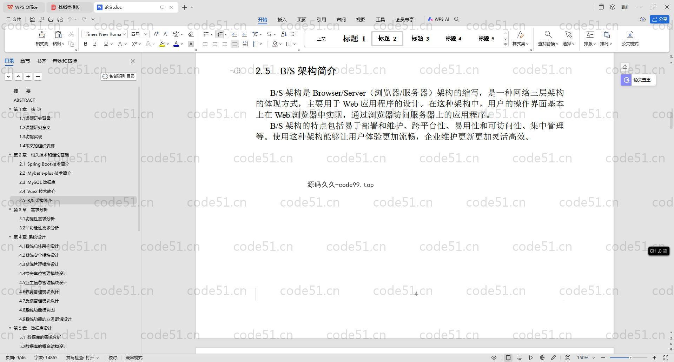The image size is (674, 362).
Task: Toggle Underline formatting
Action: click(x=106, y=44)
